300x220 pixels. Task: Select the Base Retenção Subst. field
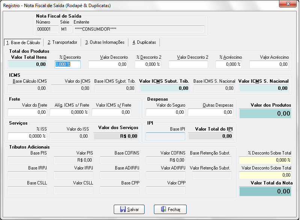point(212,161)
